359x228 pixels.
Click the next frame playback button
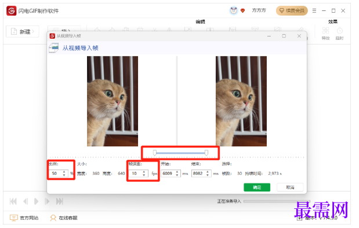[x=47, y=201]
